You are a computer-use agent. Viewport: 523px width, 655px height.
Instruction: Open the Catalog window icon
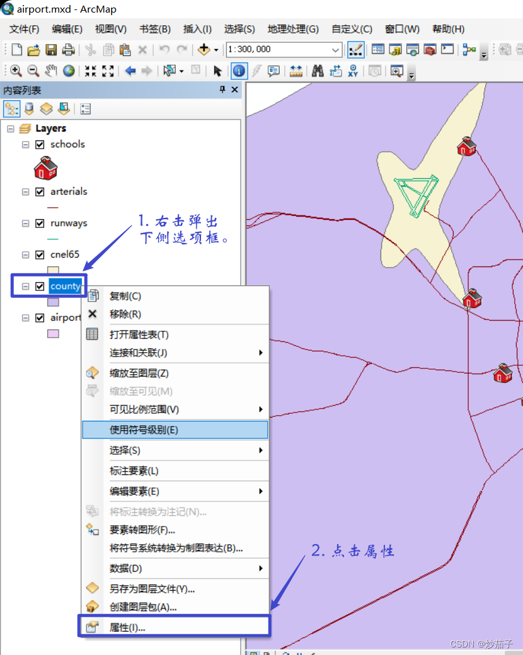(394, 50)
